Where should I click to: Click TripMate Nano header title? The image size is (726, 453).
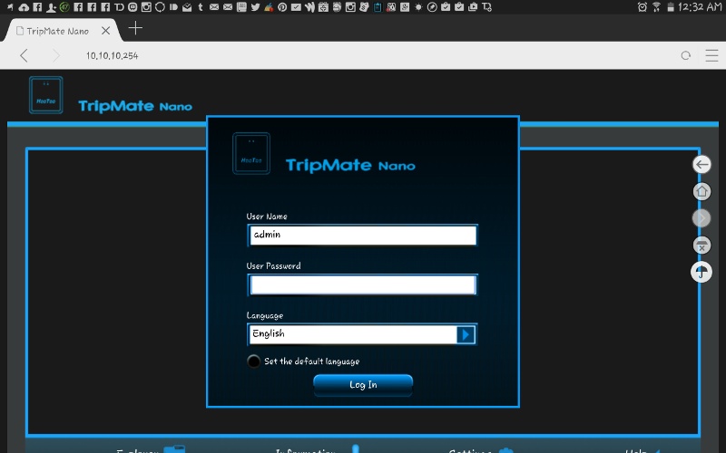click(135, 106)
